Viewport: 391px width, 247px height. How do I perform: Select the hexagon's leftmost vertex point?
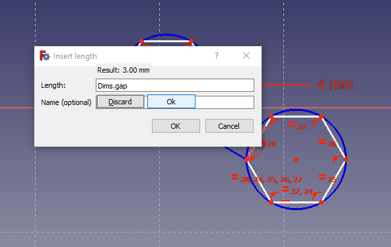pyautogui.click(x=247, y=160)
